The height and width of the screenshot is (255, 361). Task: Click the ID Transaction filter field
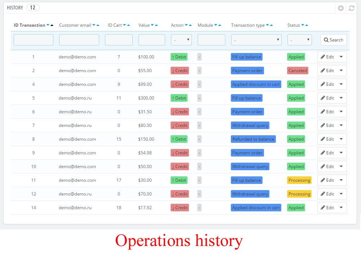[x=34, y=40]
